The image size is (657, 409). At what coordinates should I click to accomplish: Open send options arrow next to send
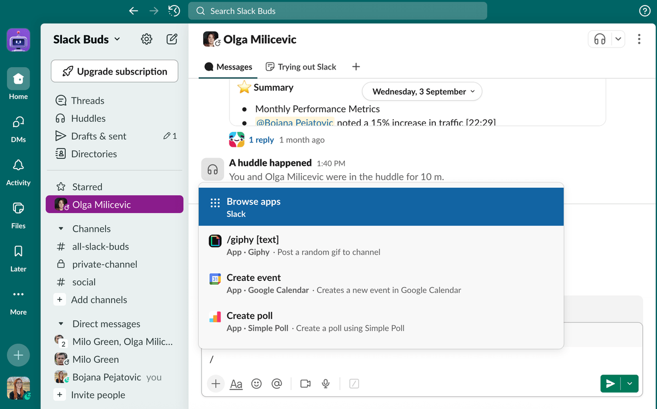point(630,384)
